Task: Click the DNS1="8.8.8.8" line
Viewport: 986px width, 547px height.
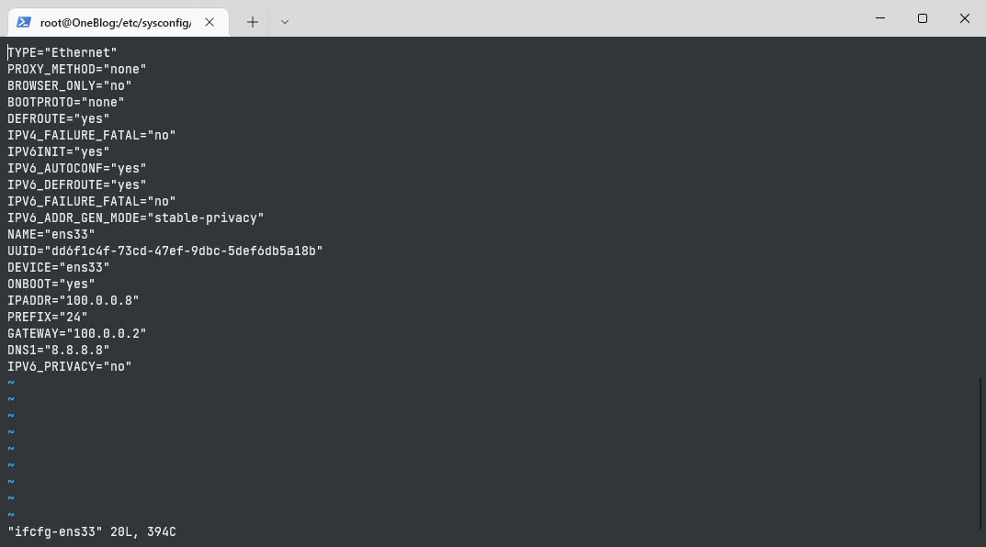Action: 59,350
